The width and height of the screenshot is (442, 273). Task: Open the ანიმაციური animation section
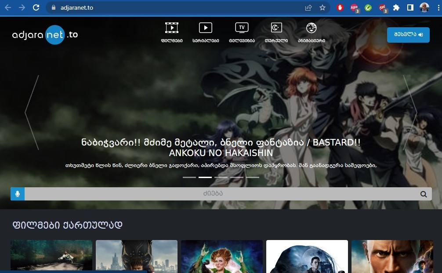coord(312,33)
